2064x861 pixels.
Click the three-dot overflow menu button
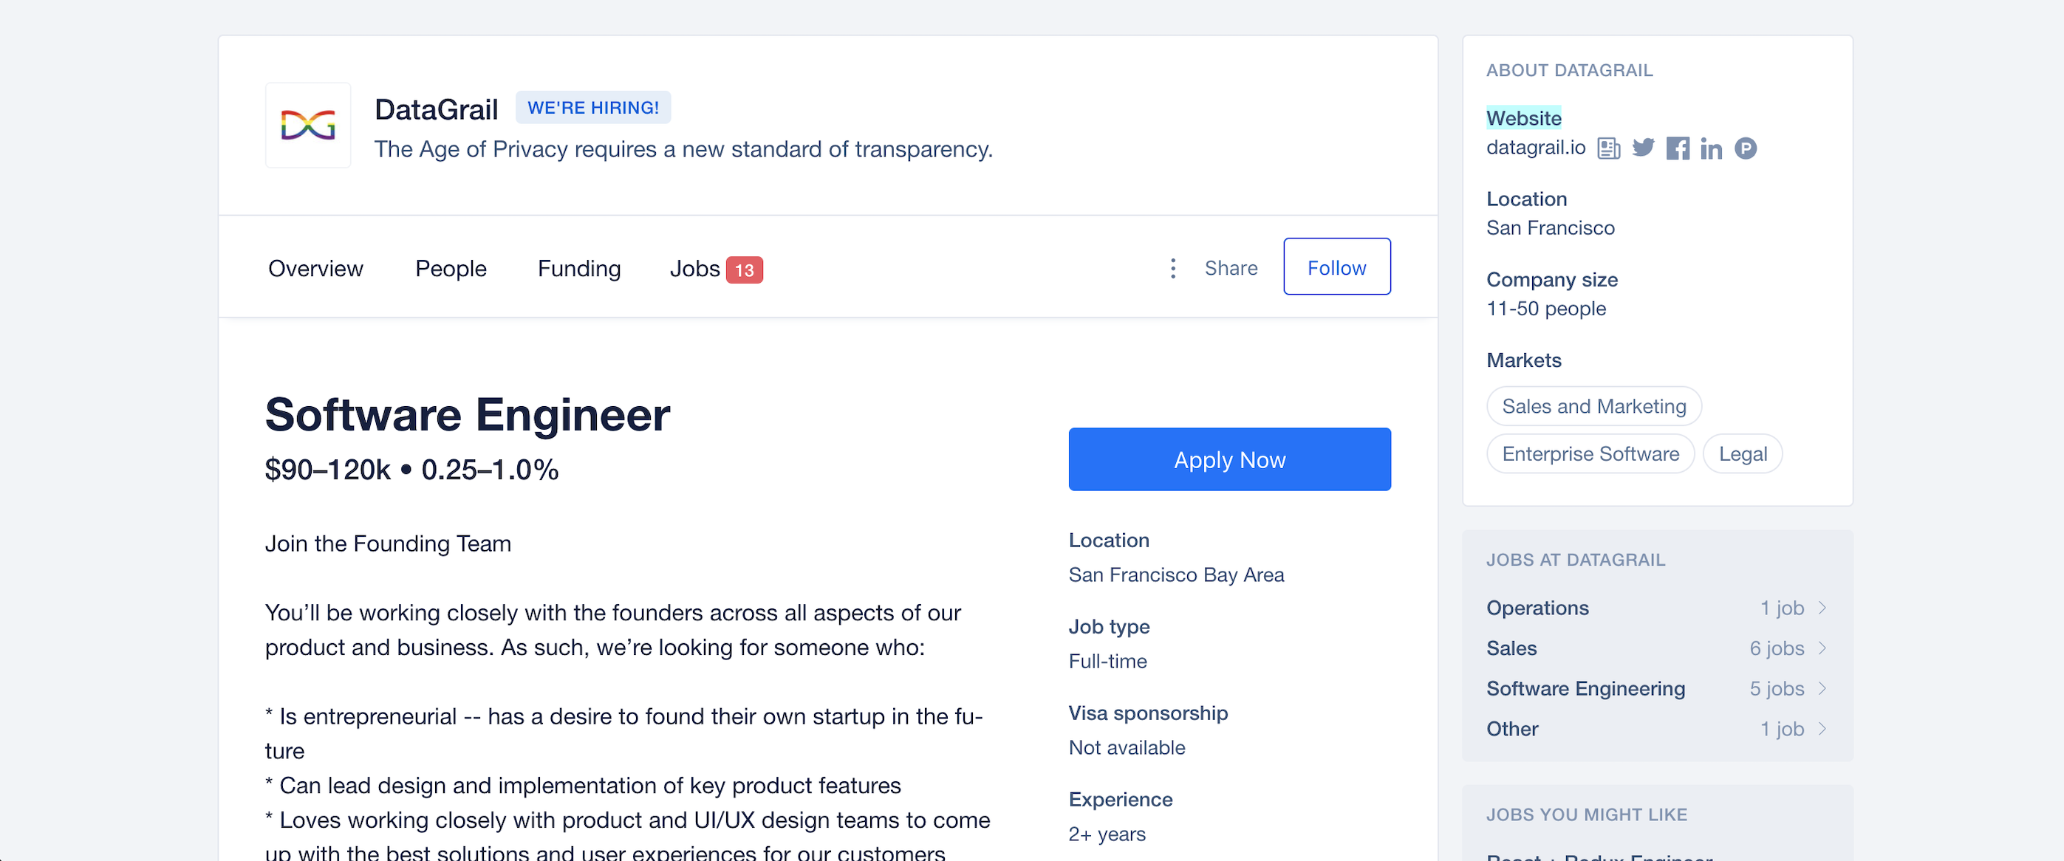[1172, 267]
